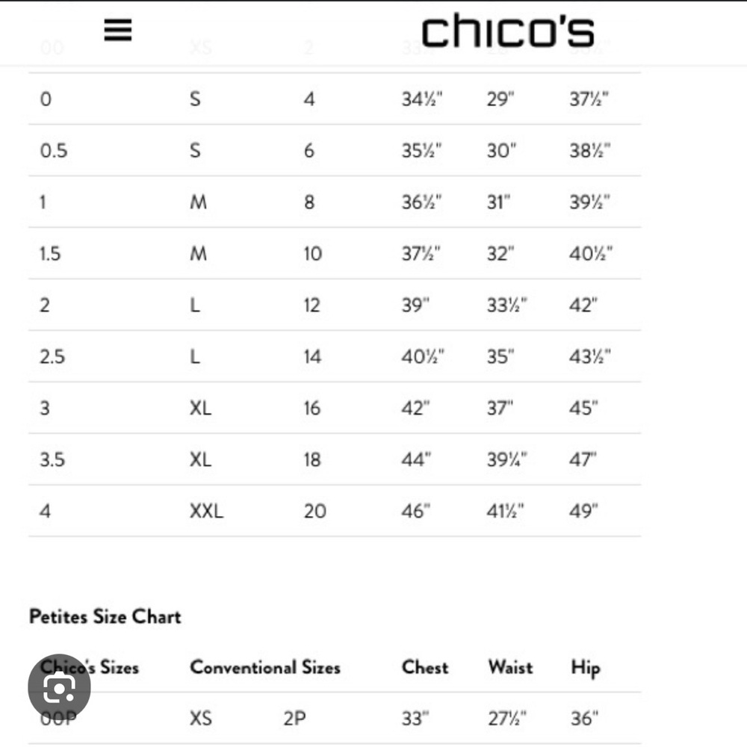
Task: Select the size 2.5 row label
Action: click(52, 356)
